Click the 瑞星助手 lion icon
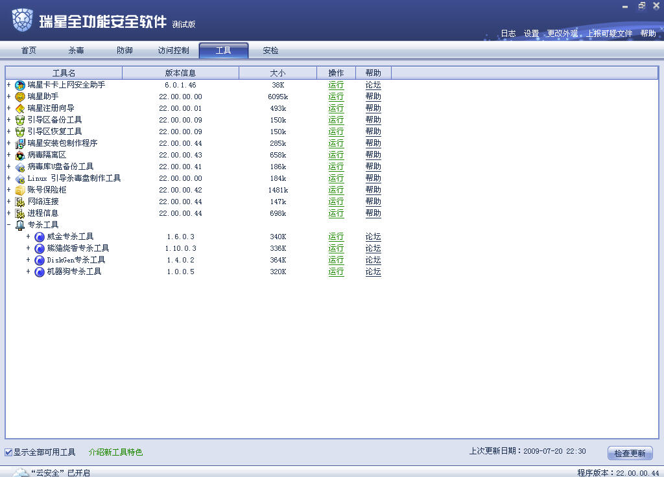This screenshot has height=477, width=664. click(20, 97)
